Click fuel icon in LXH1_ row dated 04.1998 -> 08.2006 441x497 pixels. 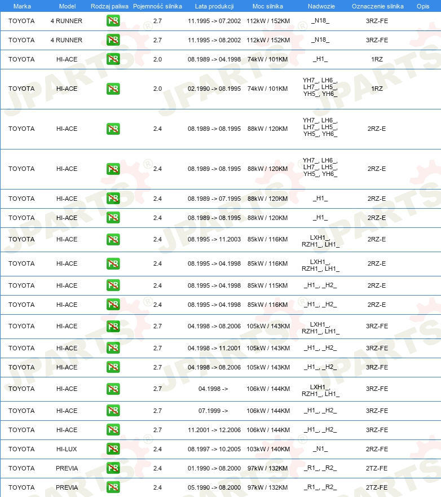coord(113,326)
